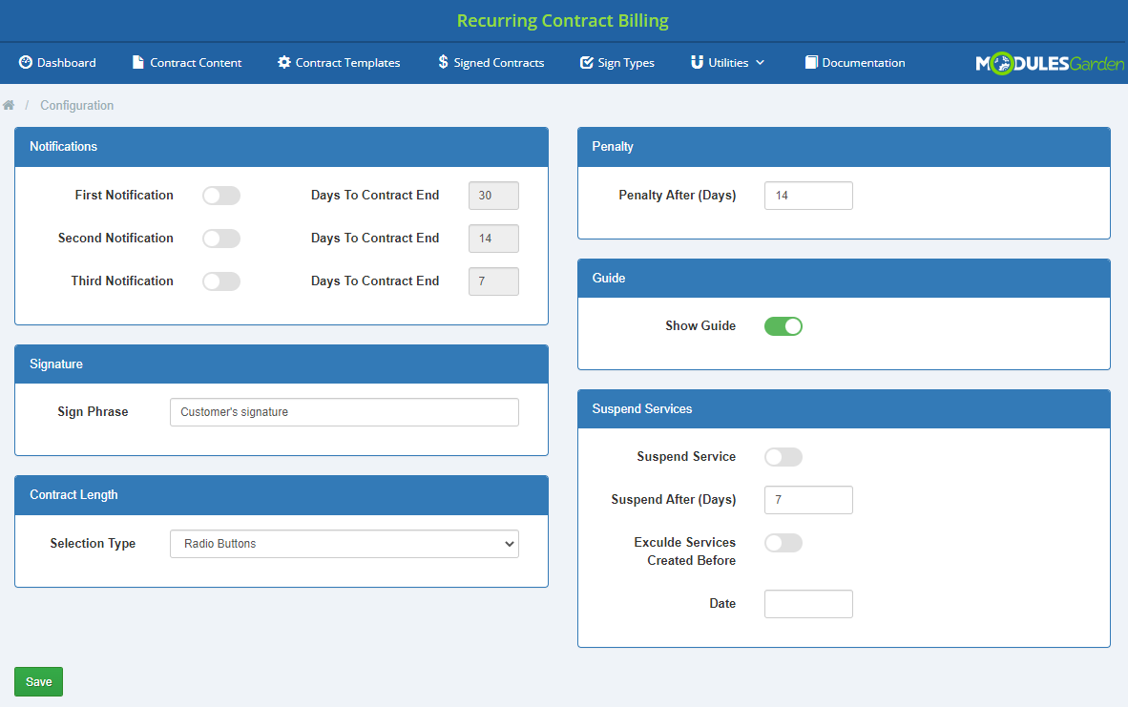
Task: Click the Date input field
Action: 808,604
